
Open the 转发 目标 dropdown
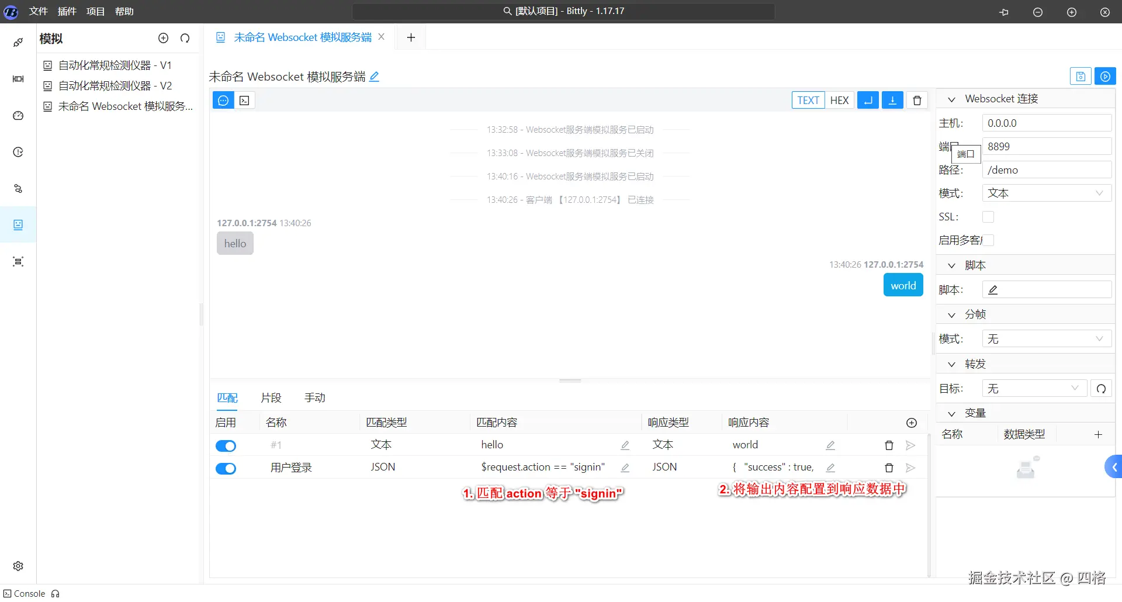point(1034,389)
